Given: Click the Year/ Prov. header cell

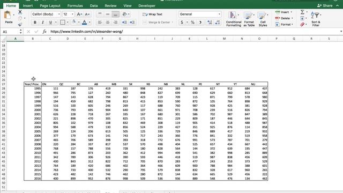Looking at the screenshot, I should pos(33,84).
